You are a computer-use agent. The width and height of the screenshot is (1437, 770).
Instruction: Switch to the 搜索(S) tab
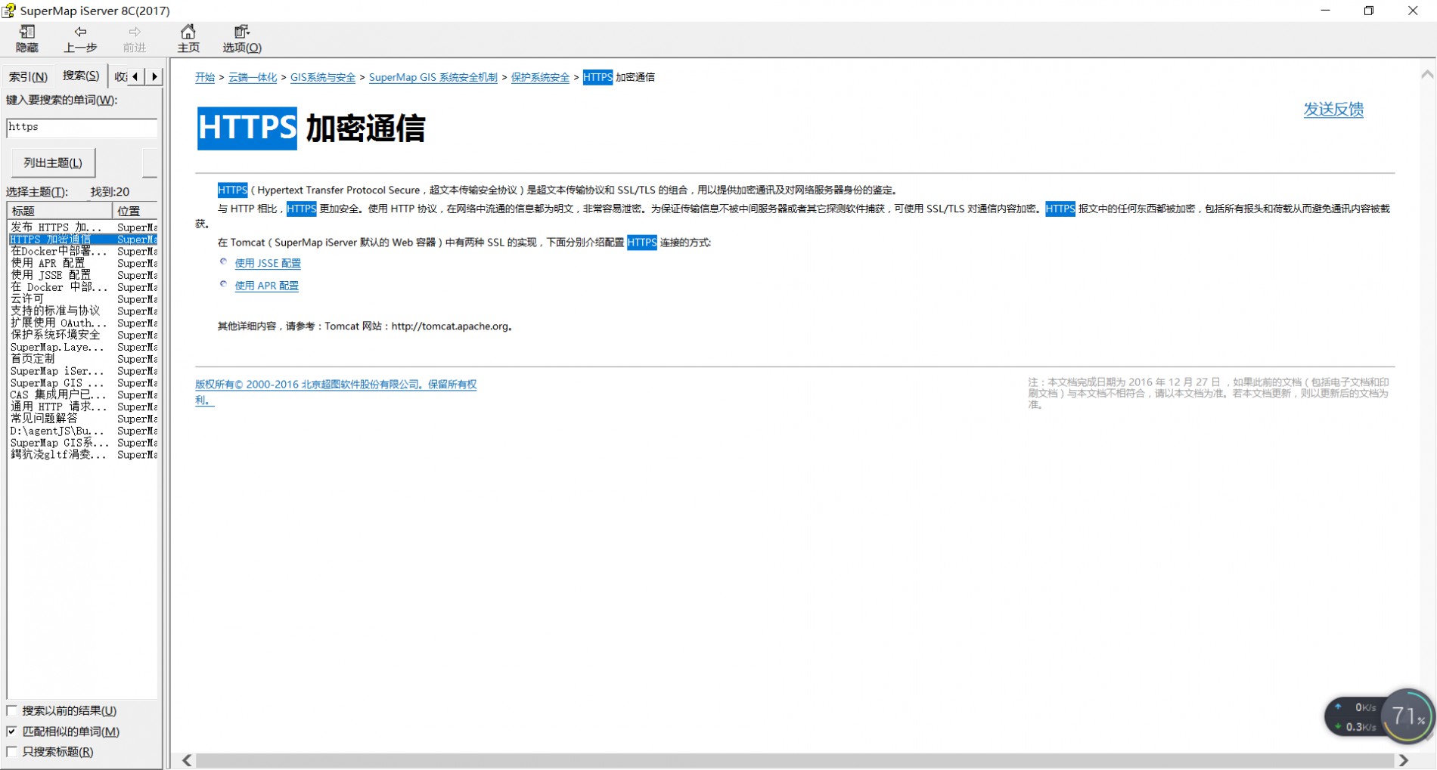coord(81,76)
